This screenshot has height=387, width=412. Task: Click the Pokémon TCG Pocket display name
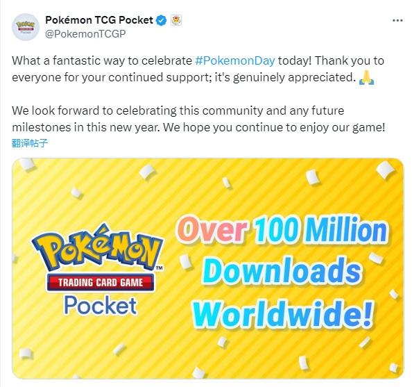pos(99,20)
